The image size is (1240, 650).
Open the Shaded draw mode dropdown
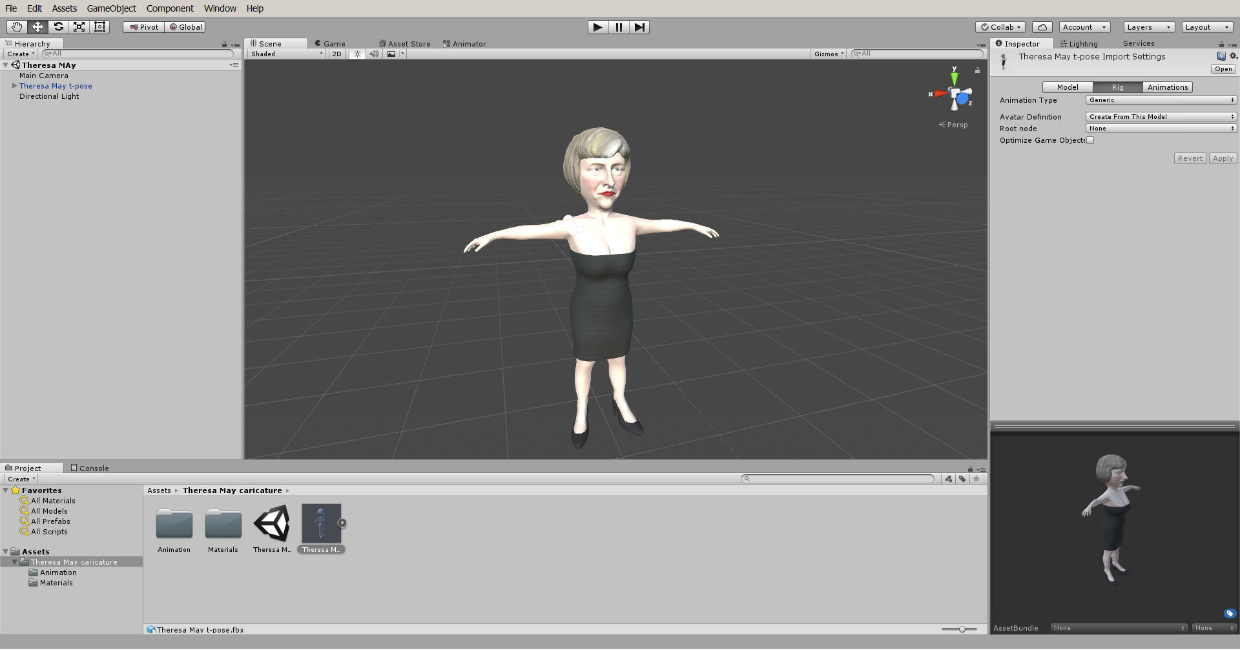click(x=287, y=54)
